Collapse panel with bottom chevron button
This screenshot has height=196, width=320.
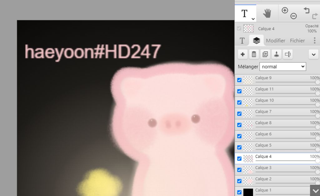pos(315,191)
